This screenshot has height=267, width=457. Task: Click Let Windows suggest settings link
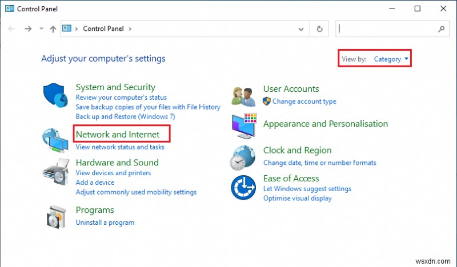[307, 189]
